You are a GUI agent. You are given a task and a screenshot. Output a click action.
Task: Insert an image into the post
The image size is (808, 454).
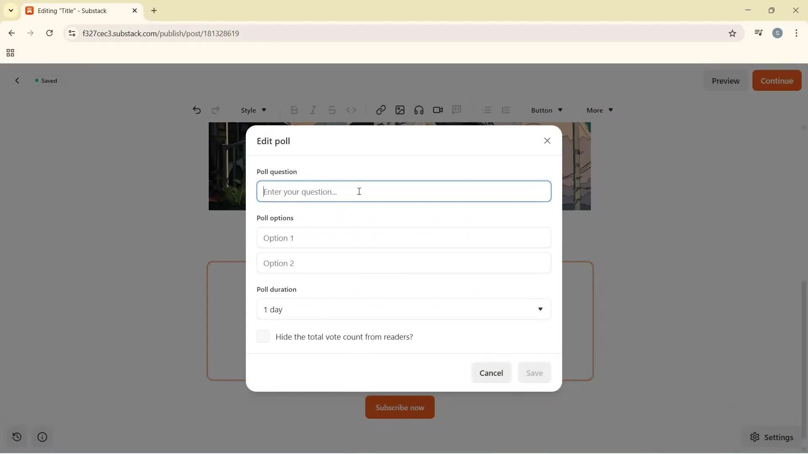pos(400,110)
